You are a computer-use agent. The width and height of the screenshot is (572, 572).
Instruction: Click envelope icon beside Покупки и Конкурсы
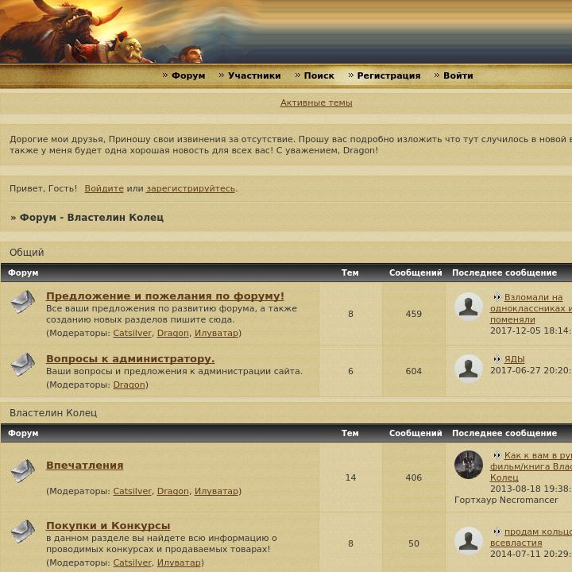(x=22, y=531)
